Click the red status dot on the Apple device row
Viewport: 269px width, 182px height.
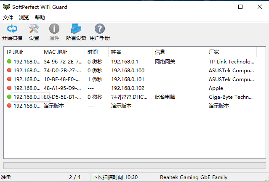[9, 88]
